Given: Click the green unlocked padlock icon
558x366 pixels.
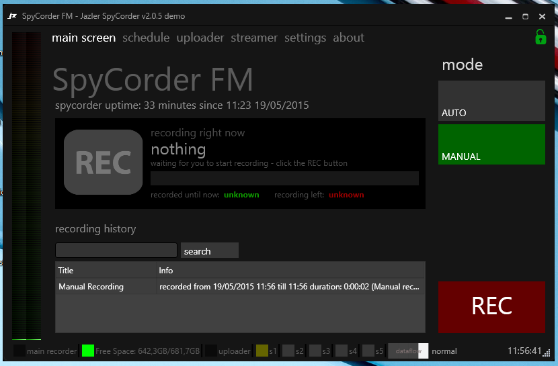Looking at the screenshot, I should [541, 37].
